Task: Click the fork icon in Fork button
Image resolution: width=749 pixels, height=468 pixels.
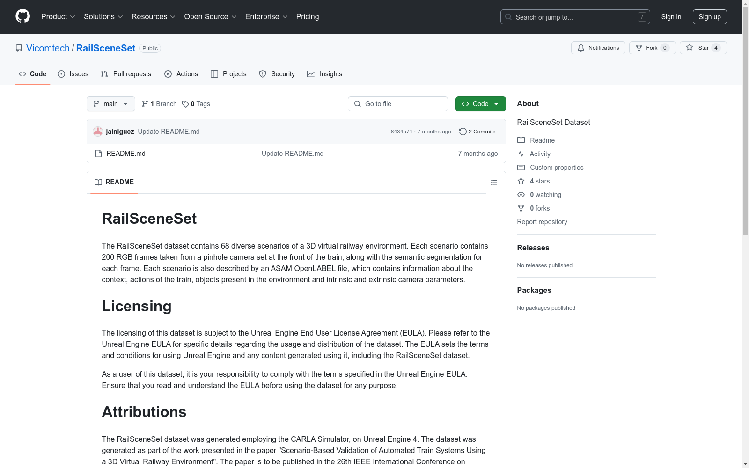Action: pyautogui.click(x=639, y=48)
